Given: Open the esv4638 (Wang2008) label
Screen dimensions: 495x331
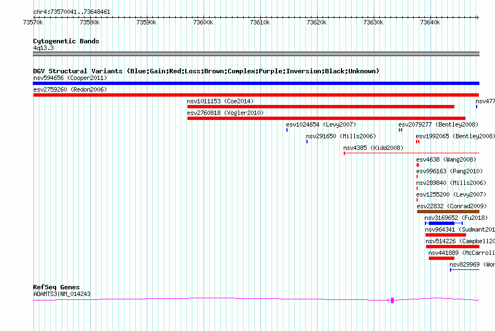Looking at the screenshot, I should (447, 159).
